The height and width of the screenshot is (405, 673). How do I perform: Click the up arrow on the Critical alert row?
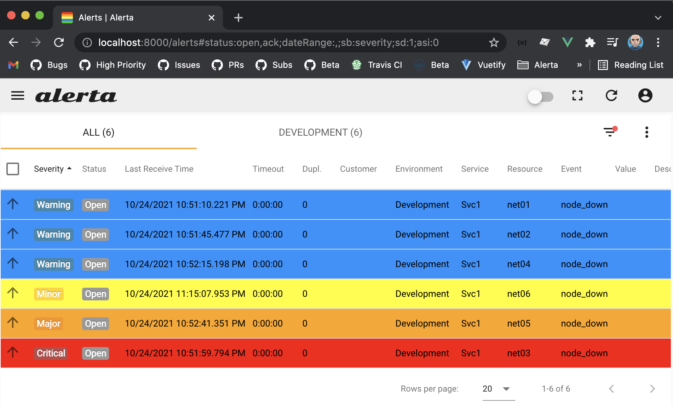pyautogui.click(x=13, y=352)
